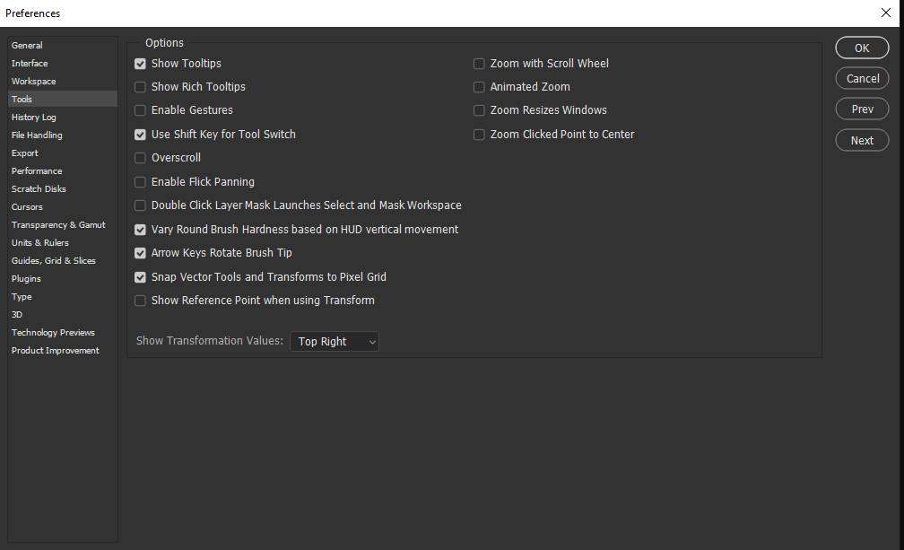Enable the Show Rich Tooltips option
This screenshot has height=550, width=904.
(x=140, y=86)
